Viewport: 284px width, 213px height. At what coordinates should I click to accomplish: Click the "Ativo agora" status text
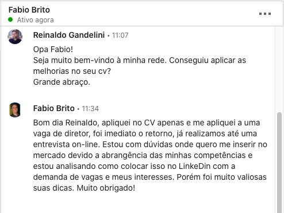(x=36, y=20)
